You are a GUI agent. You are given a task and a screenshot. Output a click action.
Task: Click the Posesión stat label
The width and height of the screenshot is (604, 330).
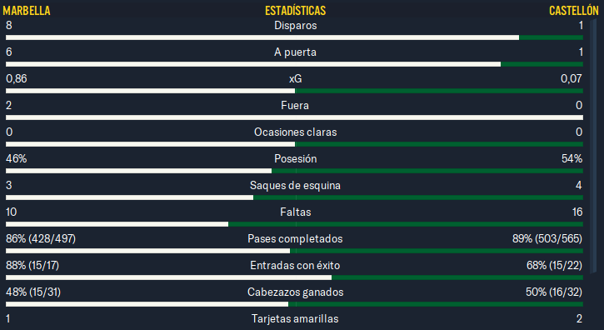(x=296, y=158)
